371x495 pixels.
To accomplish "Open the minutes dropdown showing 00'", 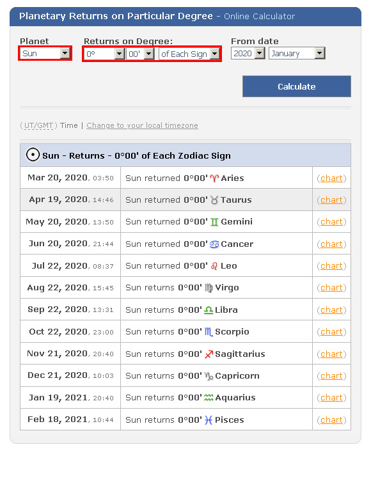I will pyautogui.click(x=140, y=54).
